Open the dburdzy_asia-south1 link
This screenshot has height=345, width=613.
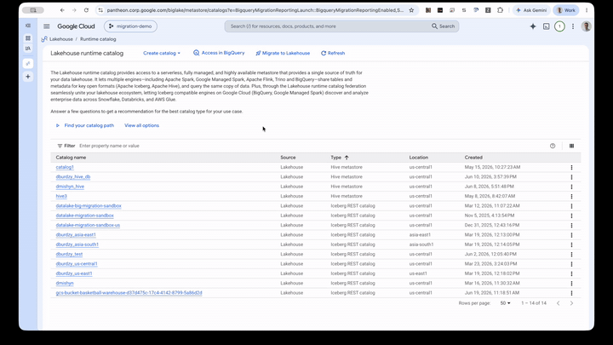[77, 244]
